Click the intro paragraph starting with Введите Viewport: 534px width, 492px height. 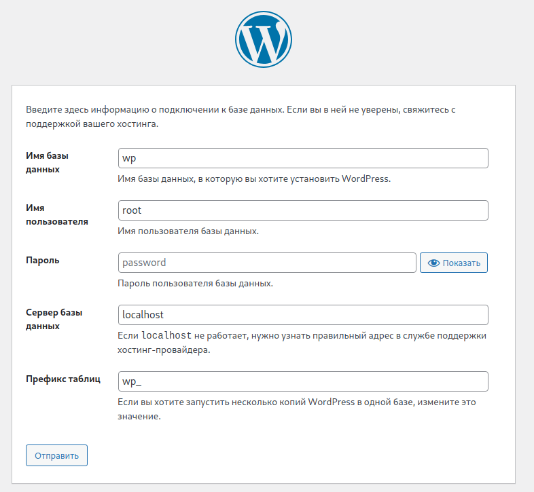tap(241, 117)
